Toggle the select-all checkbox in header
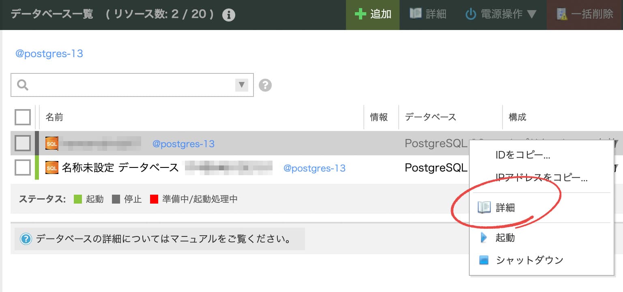Image resolution: width=623 pixels, height=292 pixels. pyautogui.click(x=23, y=117)
